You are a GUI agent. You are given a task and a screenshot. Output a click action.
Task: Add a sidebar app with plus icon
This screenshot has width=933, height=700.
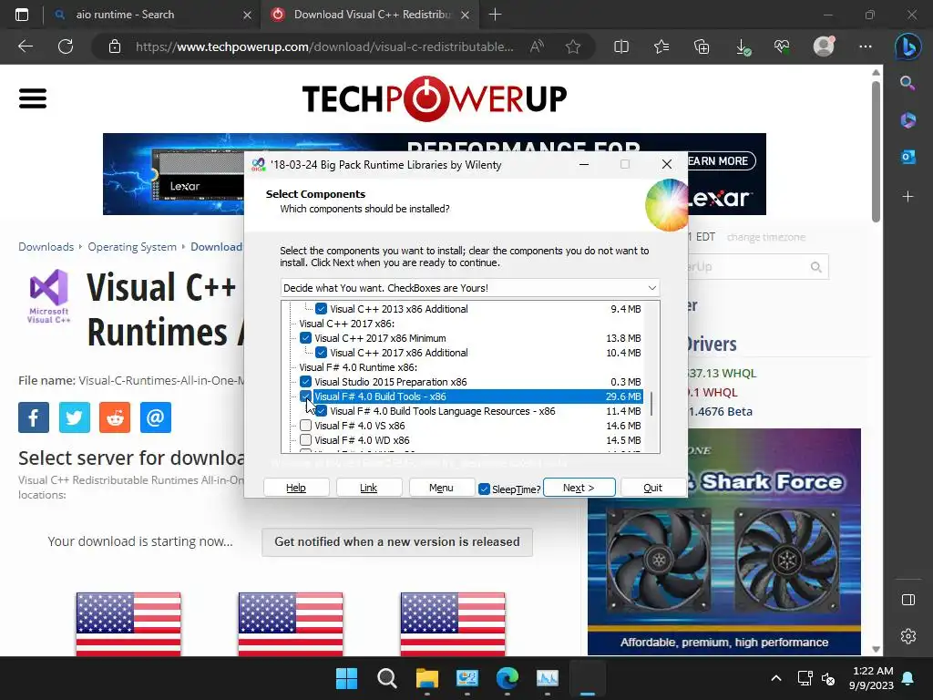[x=908, y=197]
